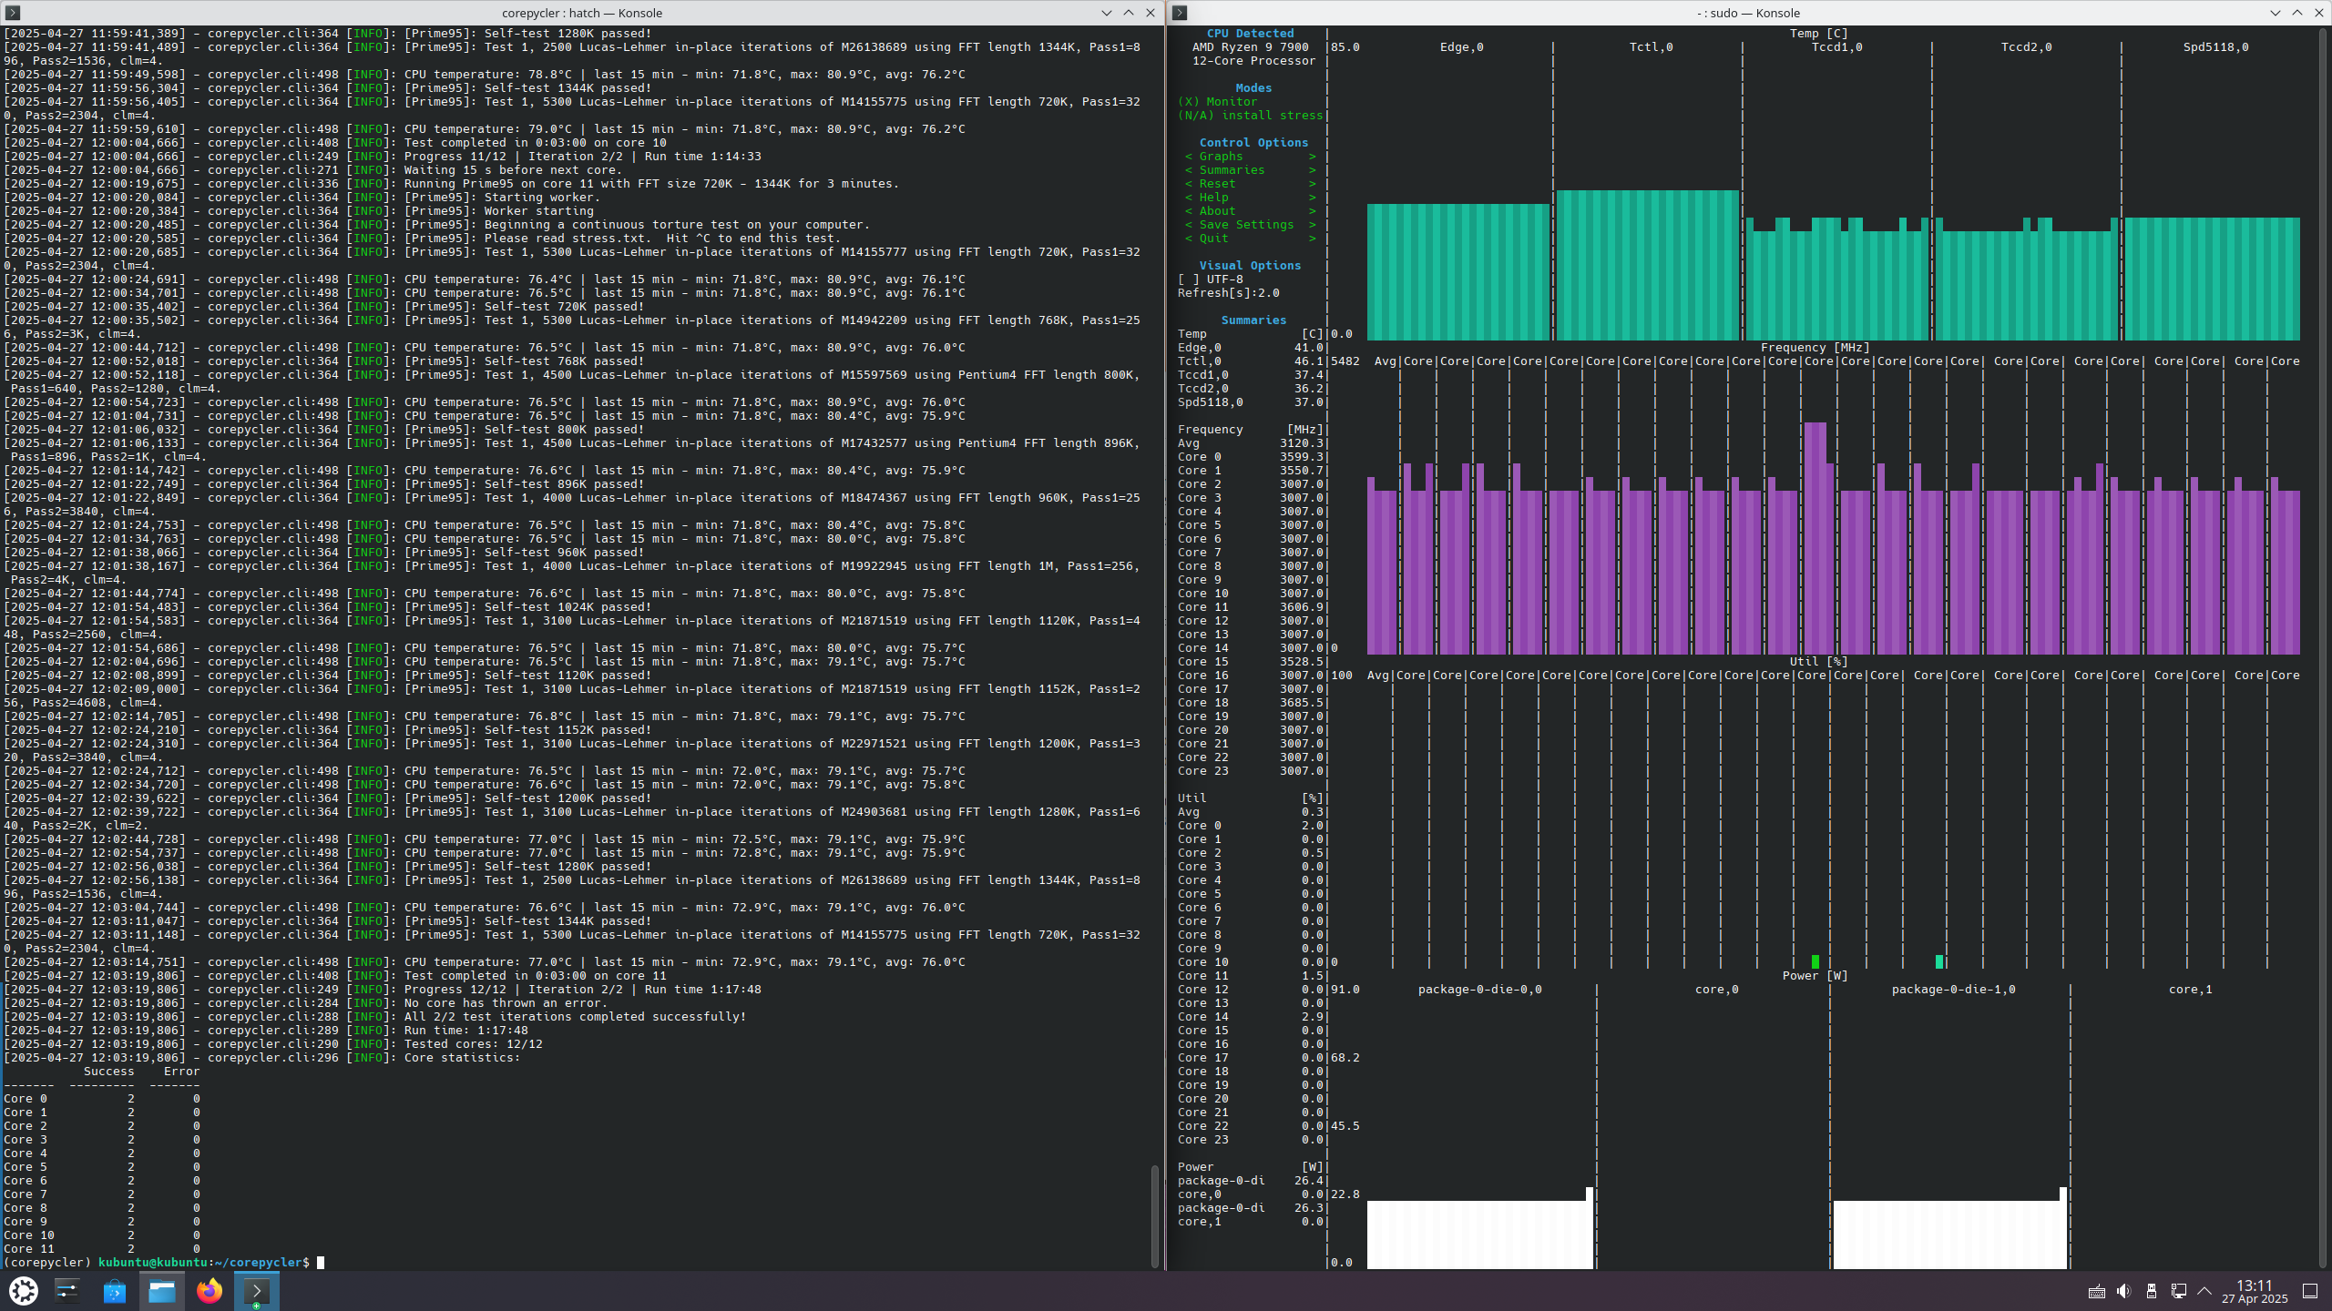The image size is (2332, 1311).
Task: Click the 'Tested cores: 12/12' line
Action: (x=474, y=1044)
